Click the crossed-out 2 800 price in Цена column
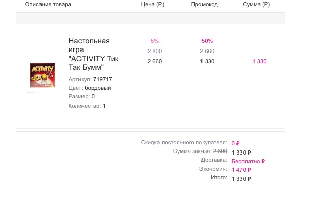Image resolution: width=324 pixels, height=202 pixels. pos(155,51)
